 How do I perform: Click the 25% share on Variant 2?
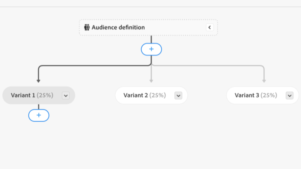(158, 95)
